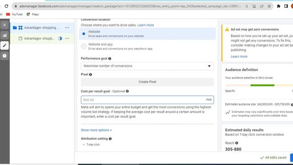Viewport: 293px width, 165px height.
Task: Open the three-dot menu for the campaign row
Action: click(x=67, y=27)
